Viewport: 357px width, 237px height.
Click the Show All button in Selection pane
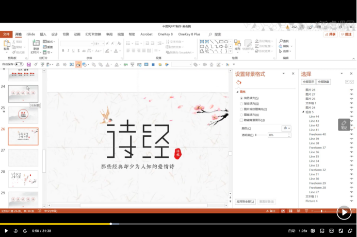tap(309, 82)
